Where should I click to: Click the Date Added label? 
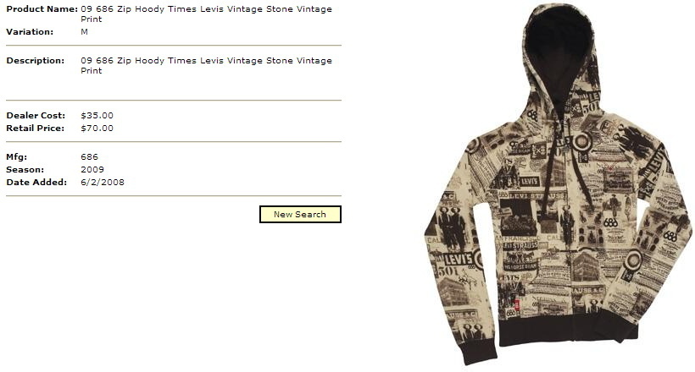coord(36,183)
